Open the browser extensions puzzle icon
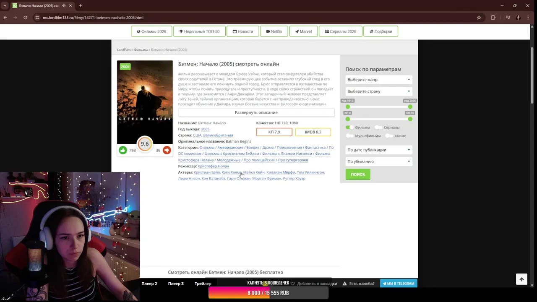Viewport: 537px width, 302px height. click(x=493, y=18)
